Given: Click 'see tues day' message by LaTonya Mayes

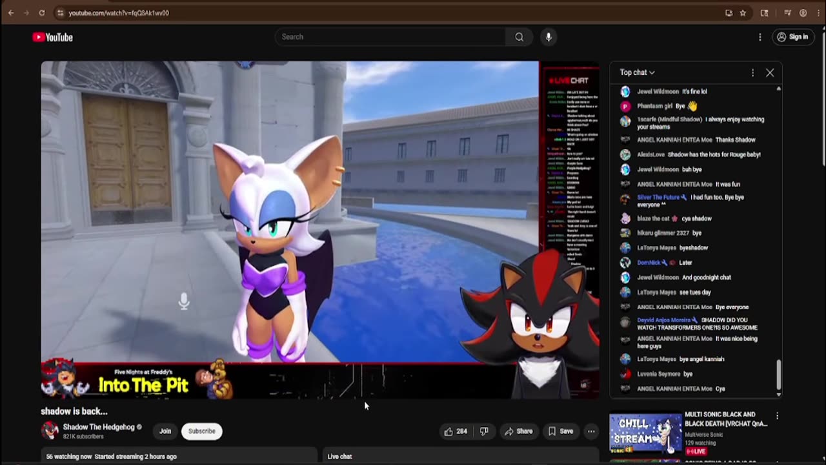Looking at the screenshot, I should pos(695,293).
